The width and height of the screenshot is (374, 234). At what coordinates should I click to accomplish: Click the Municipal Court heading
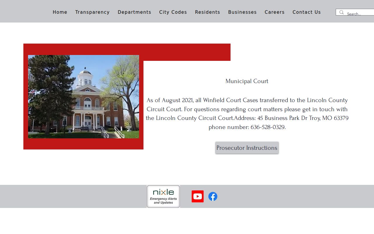247,81
